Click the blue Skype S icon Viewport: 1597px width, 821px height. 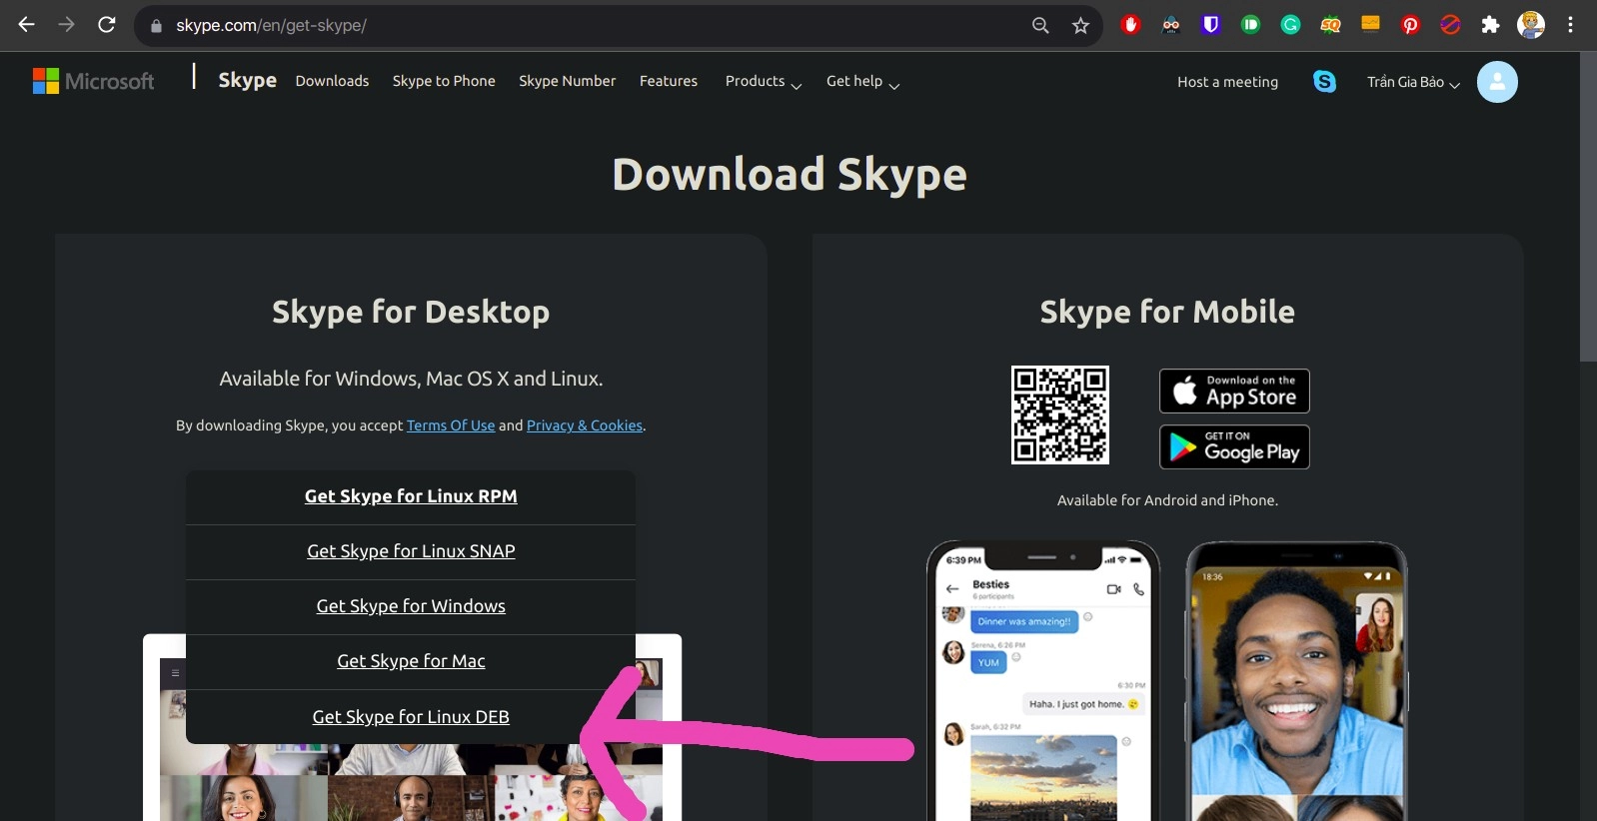1324,82
